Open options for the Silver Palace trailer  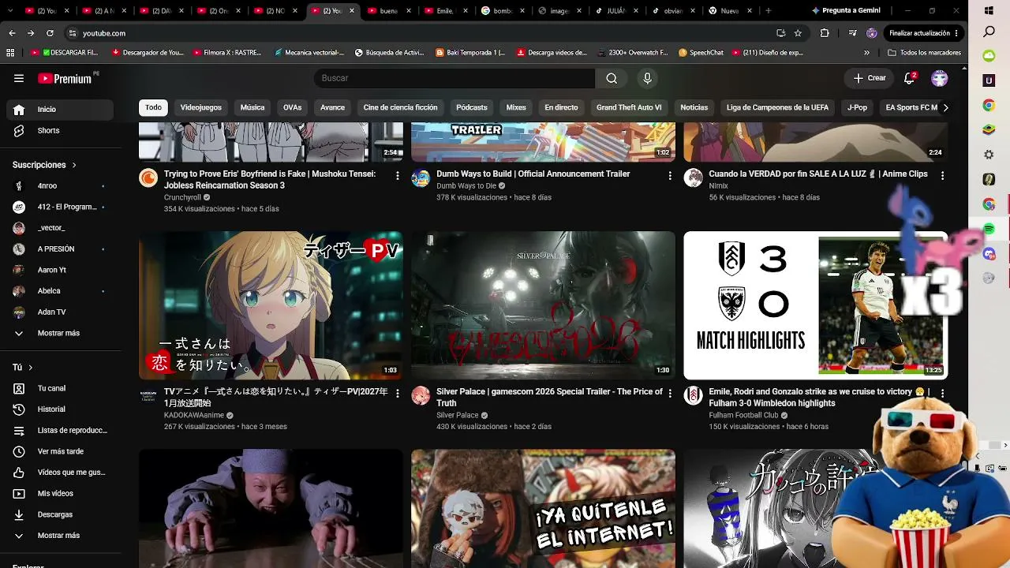pyautogui.click(x=670, y=393)
